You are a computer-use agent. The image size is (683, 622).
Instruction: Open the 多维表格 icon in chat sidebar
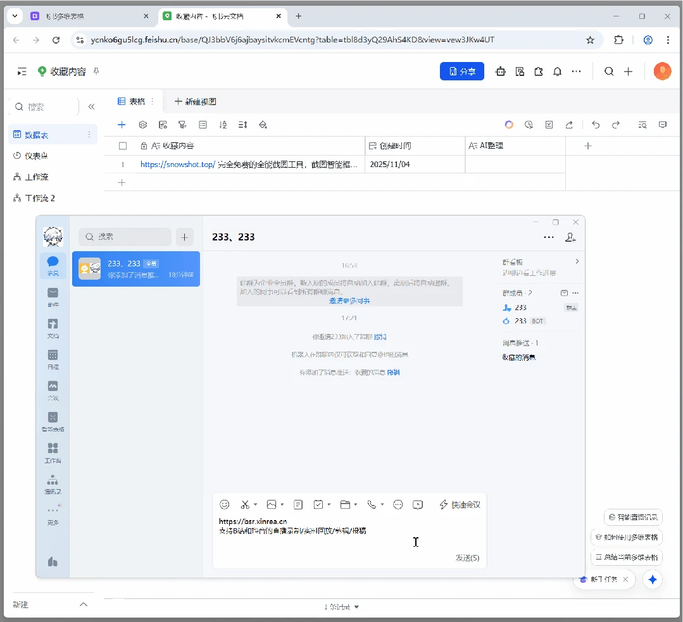[53, 421]
